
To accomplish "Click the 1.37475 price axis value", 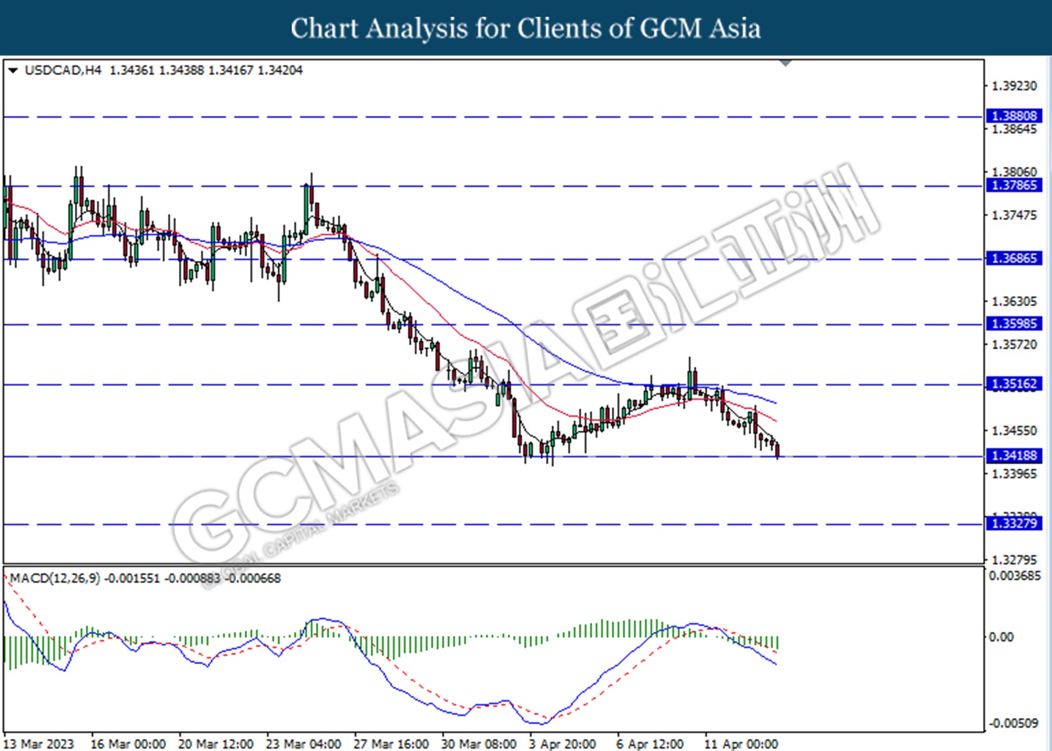I will click(x=1014, y=215).
